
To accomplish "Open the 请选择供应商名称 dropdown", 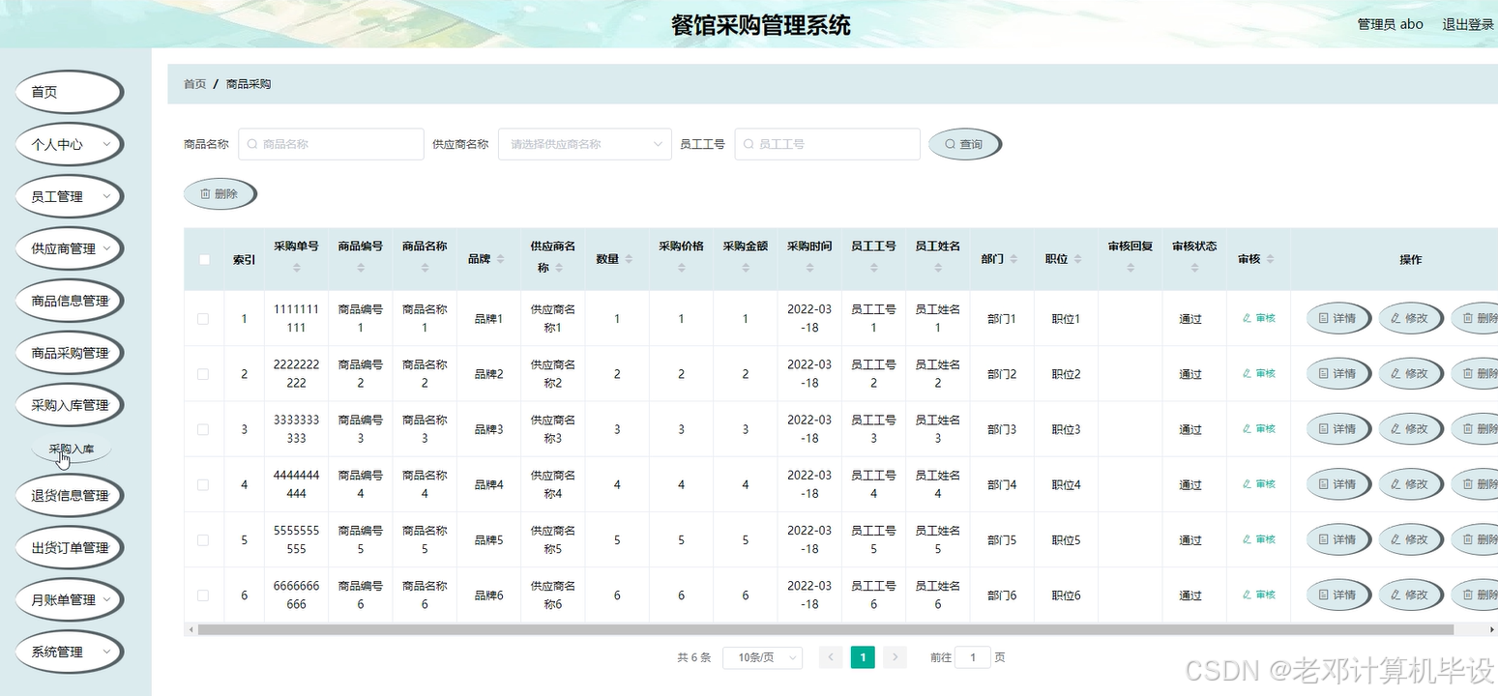I will click(584, 143).
